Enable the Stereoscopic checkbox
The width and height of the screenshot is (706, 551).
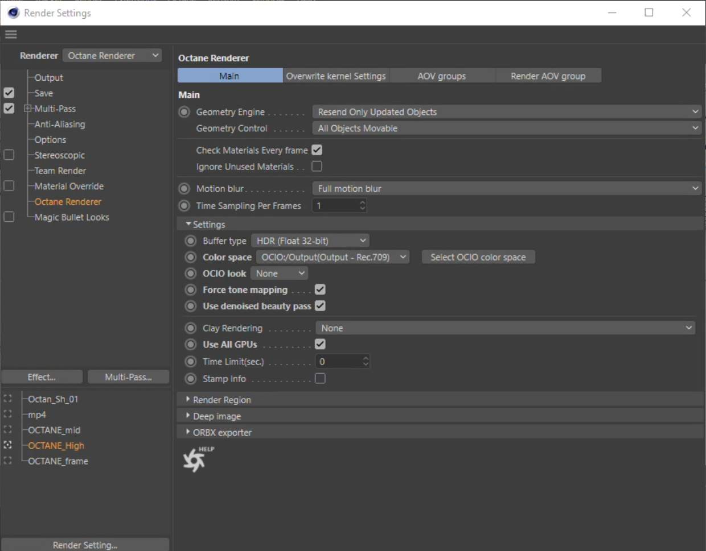(9, 155)
